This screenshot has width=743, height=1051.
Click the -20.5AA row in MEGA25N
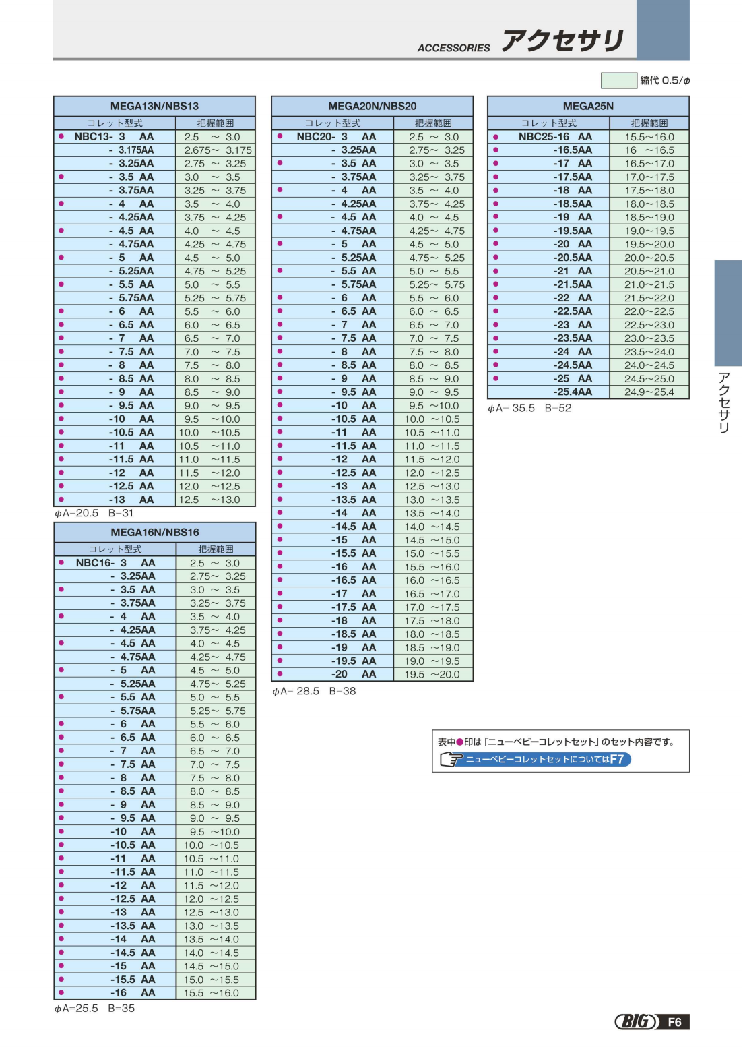[588, 258]
